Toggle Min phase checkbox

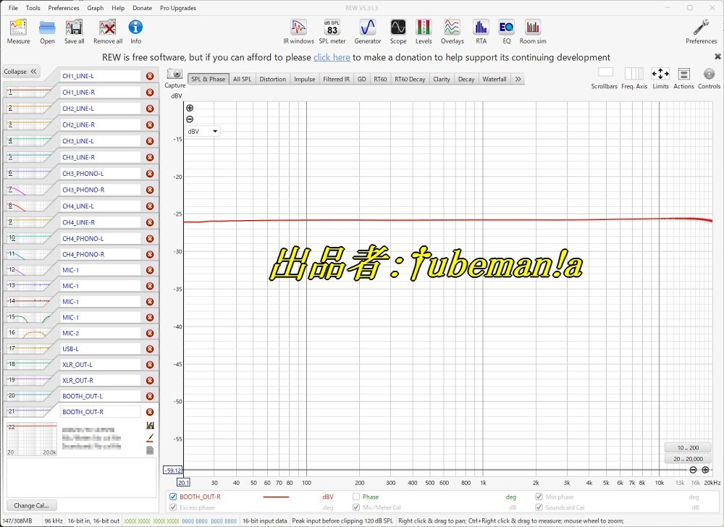click(539, 497)
